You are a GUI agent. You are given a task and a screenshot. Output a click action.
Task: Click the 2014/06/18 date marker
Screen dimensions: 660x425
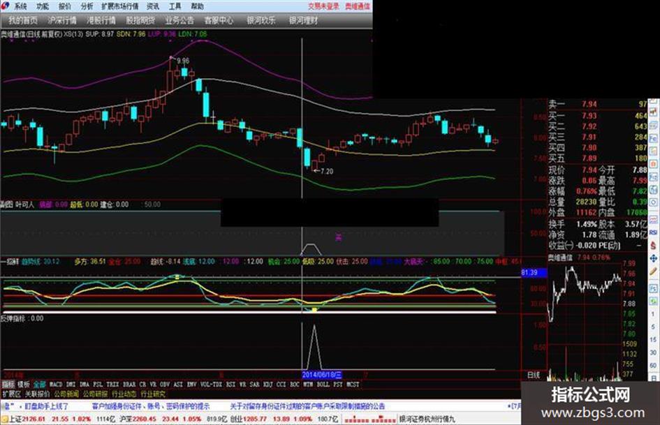coord(322,375)
